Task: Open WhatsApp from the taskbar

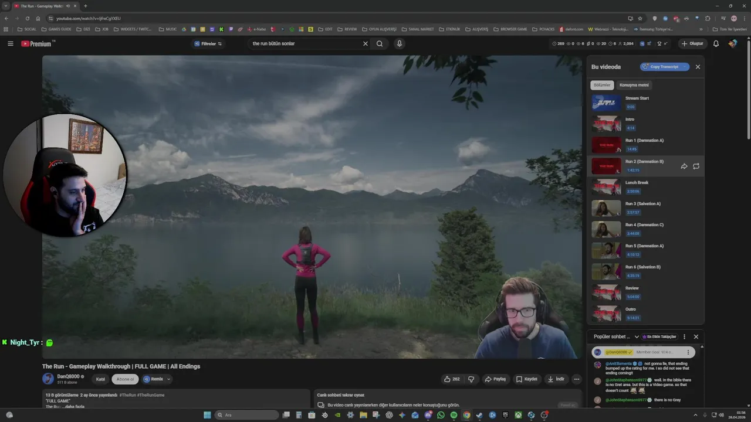Action: click(441, 415)
